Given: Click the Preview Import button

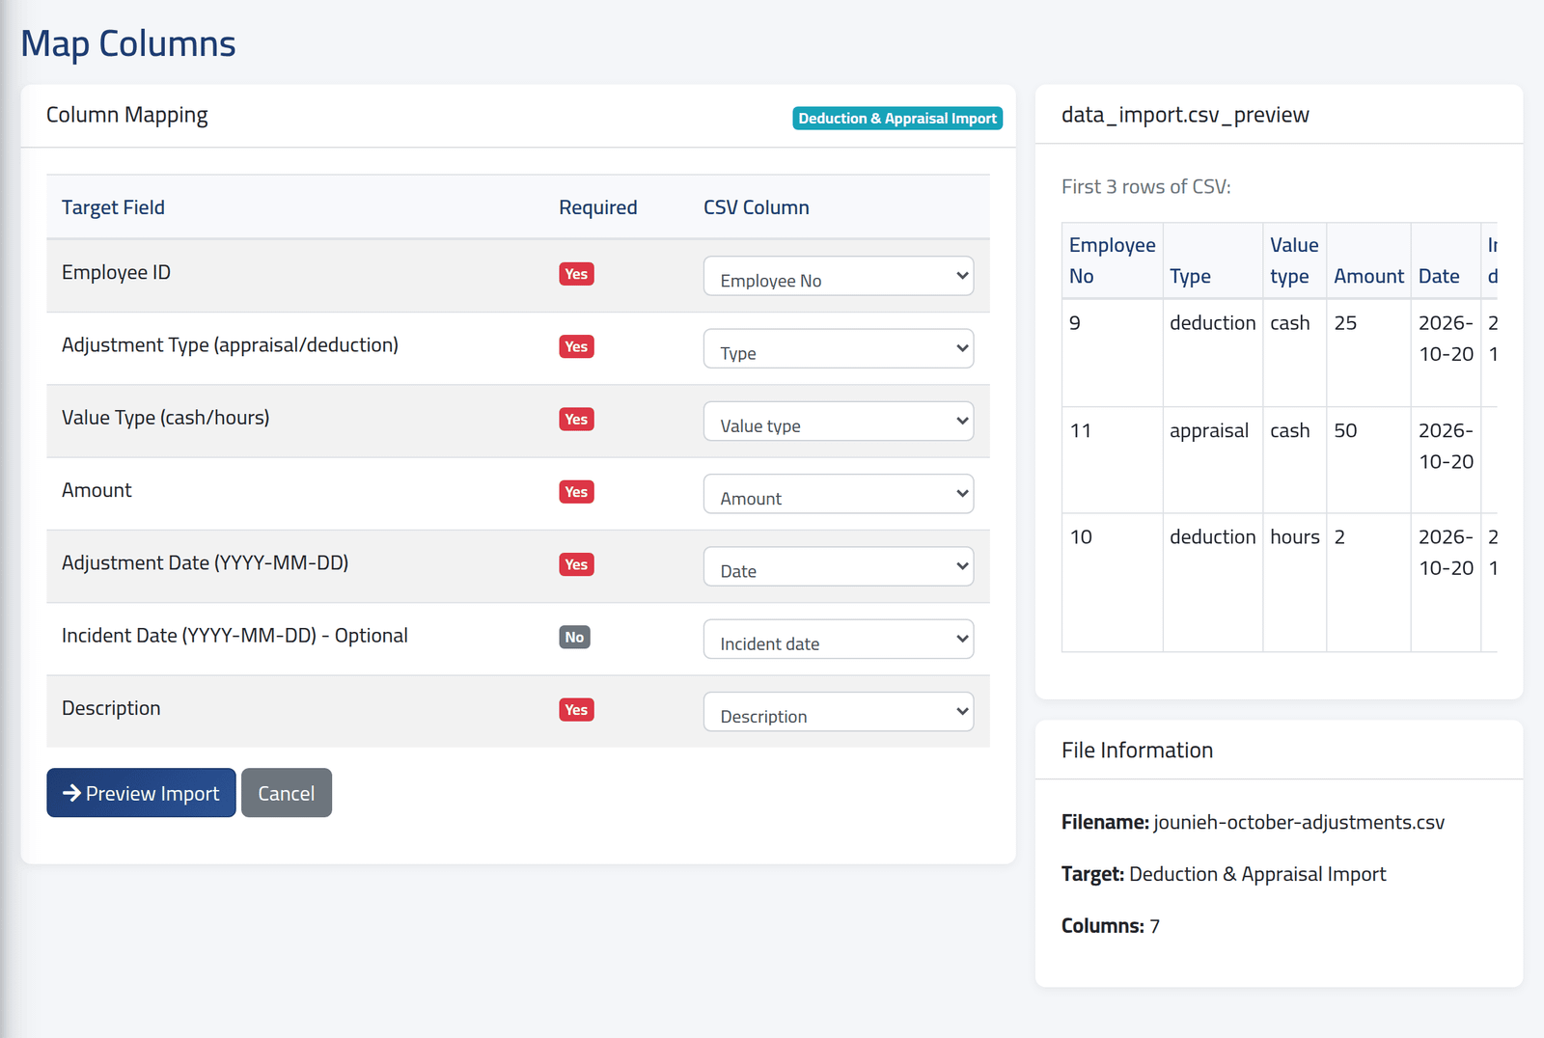Looking at the screenshot, I should [x=141, y=793].
